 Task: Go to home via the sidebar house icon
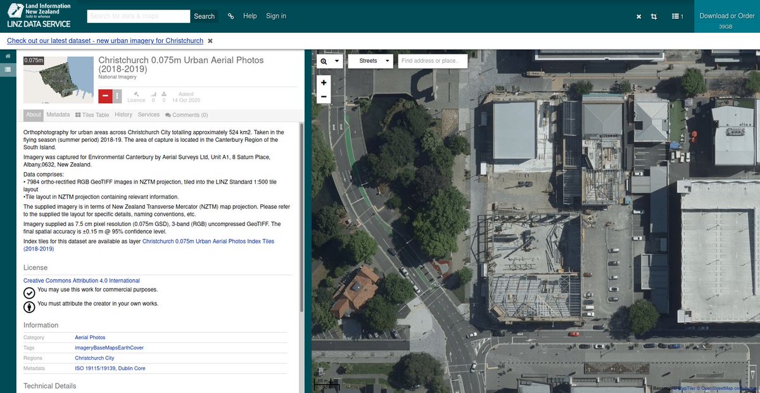[x=8, y=56]
